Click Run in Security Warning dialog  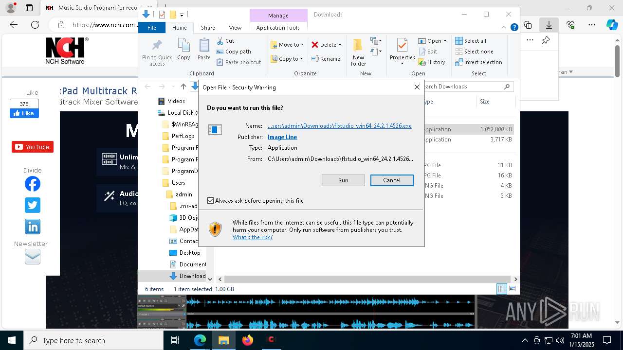point(343,180)
